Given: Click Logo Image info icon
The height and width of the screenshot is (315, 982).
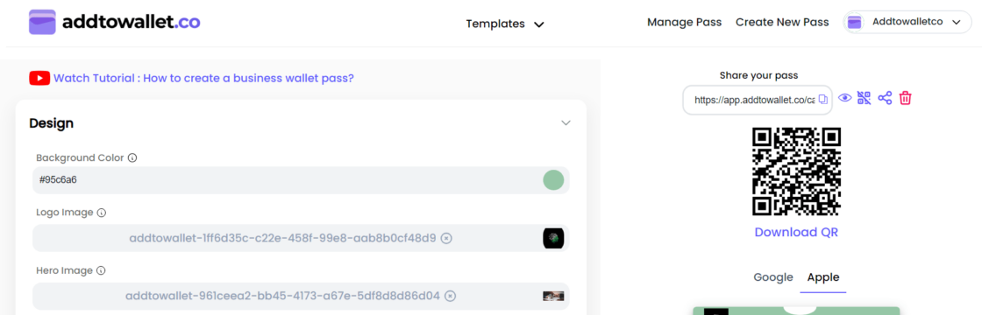Looking at the screenshot, I should [102, 213].
